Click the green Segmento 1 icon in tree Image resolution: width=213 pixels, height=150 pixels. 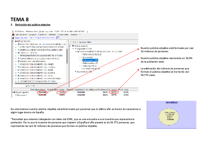point(76,49)
